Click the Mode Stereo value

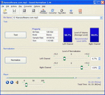coord(49,35)
